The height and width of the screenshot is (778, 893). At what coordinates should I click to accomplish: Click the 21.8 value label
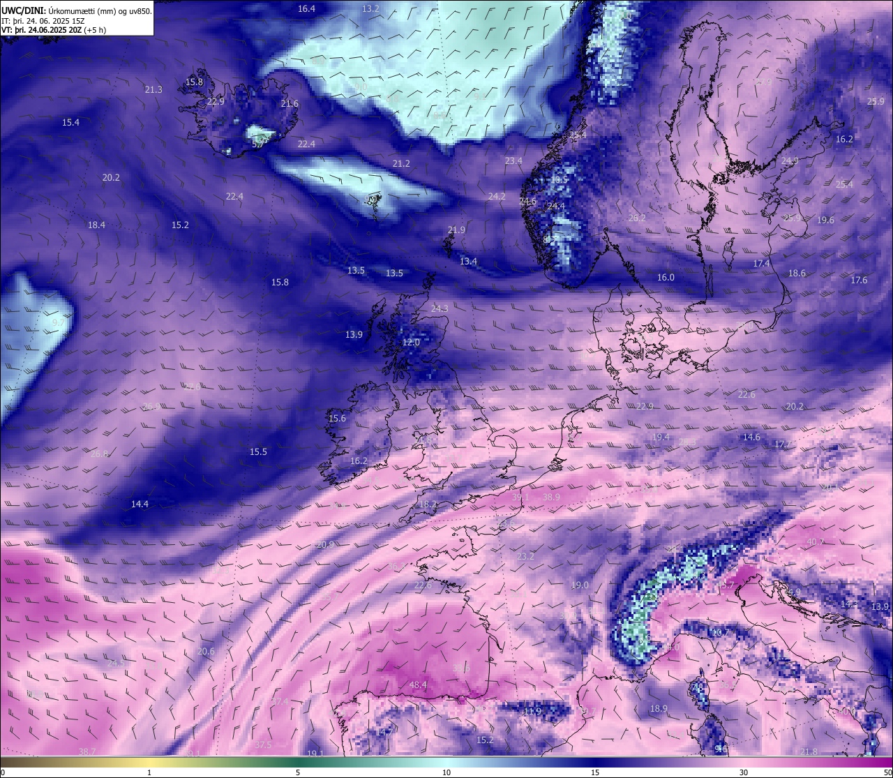(x=809, y=751)
